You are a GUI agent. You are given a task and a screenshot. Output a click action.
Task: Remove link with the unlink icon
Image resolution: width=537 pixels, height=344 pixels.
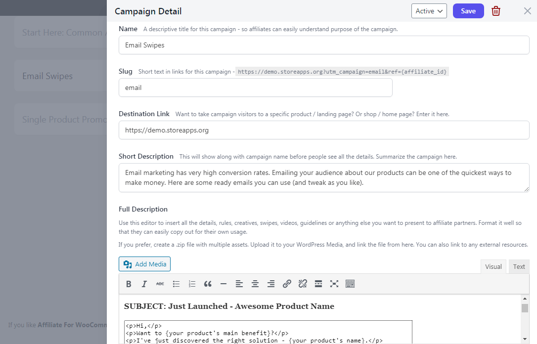click(x=303, y=284)
